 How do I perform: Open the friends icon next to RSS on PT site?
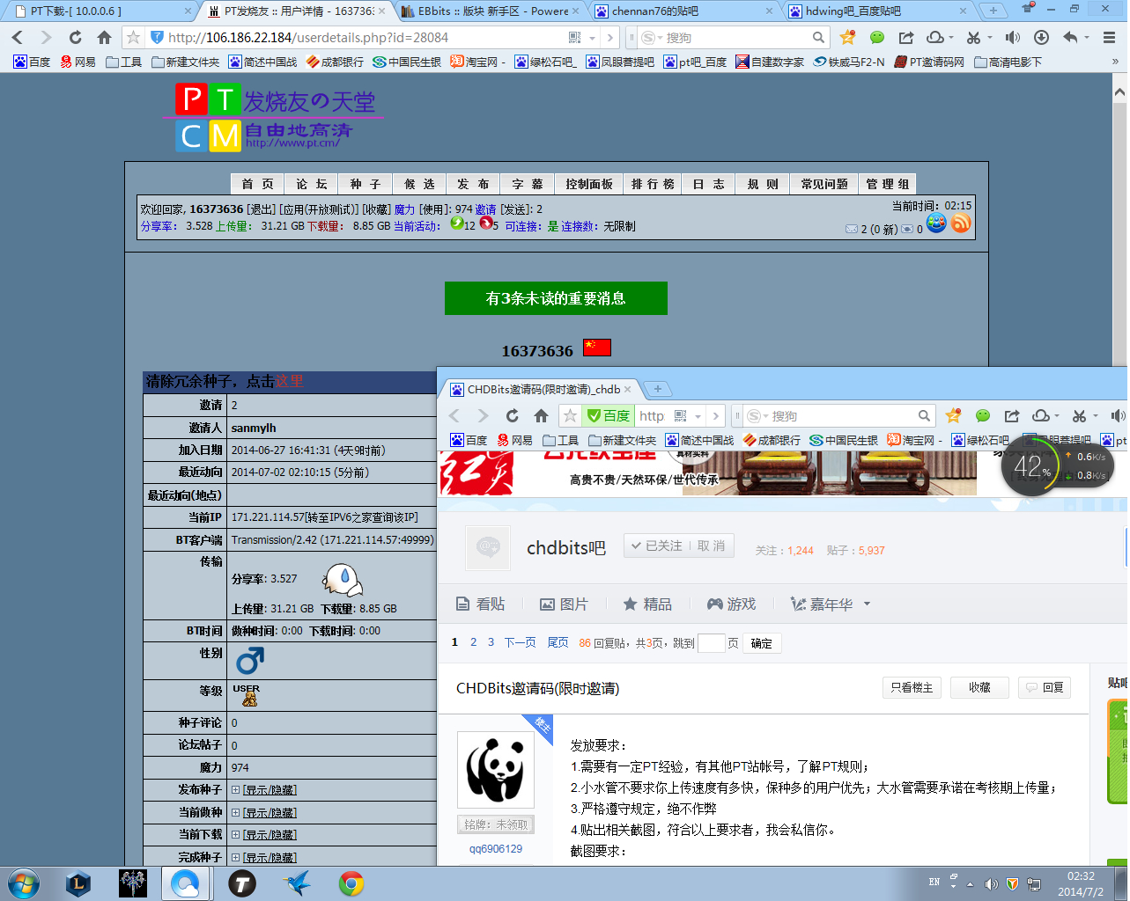(936, 223)
